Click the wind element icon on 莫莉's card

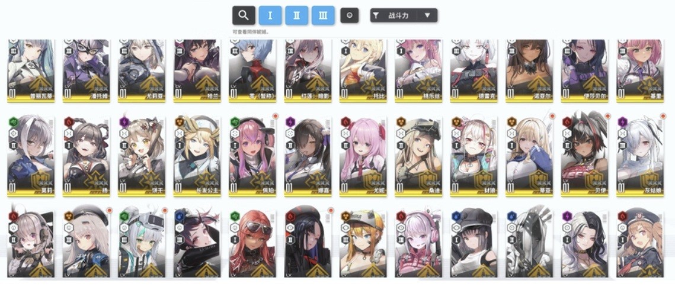(13, 121)
